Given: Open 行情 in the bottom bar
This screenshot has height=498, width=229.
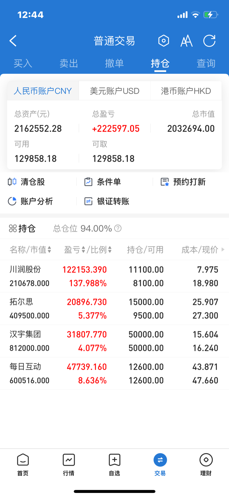Looking at the screenshot, I should (x=69, y=464).
